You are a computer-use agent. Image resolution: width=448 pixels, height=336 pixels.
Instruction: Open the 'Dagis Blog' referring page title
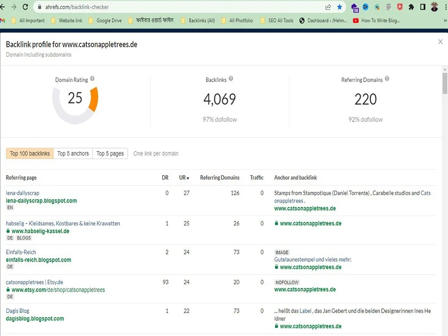pos(18,311)
